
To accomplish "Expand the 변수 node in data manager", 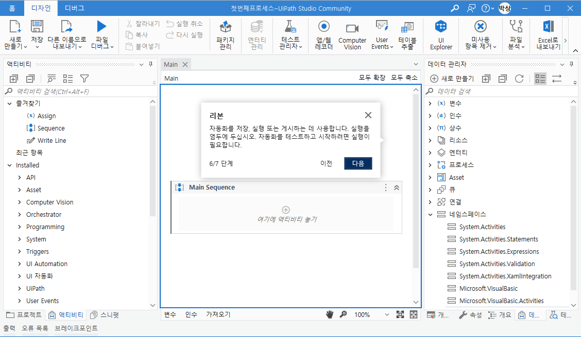I will tap(430, 103).
